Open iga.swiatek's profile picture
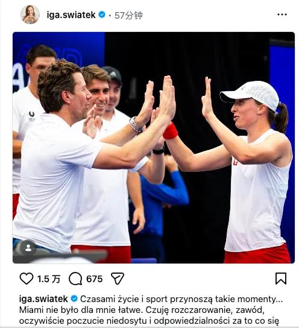Viewport: 299px width, 328px height. point(30,14)
